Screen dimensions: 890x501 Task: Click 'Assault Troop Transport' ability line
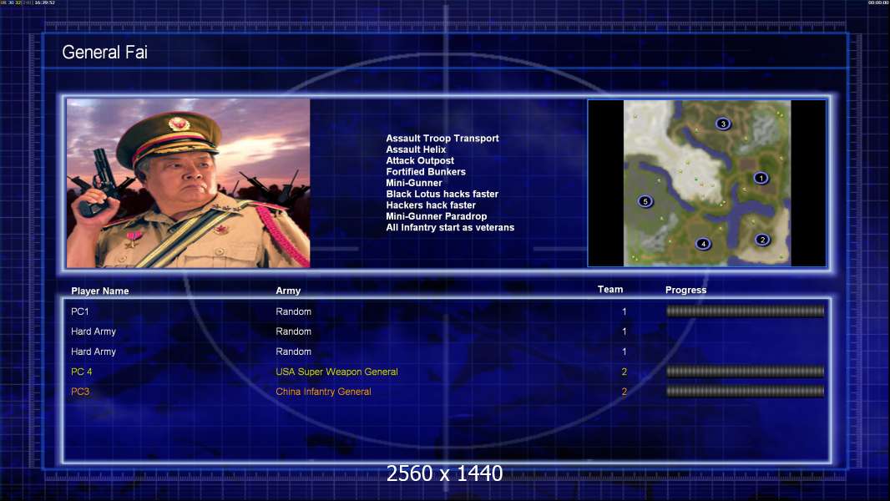pos(442,139)
